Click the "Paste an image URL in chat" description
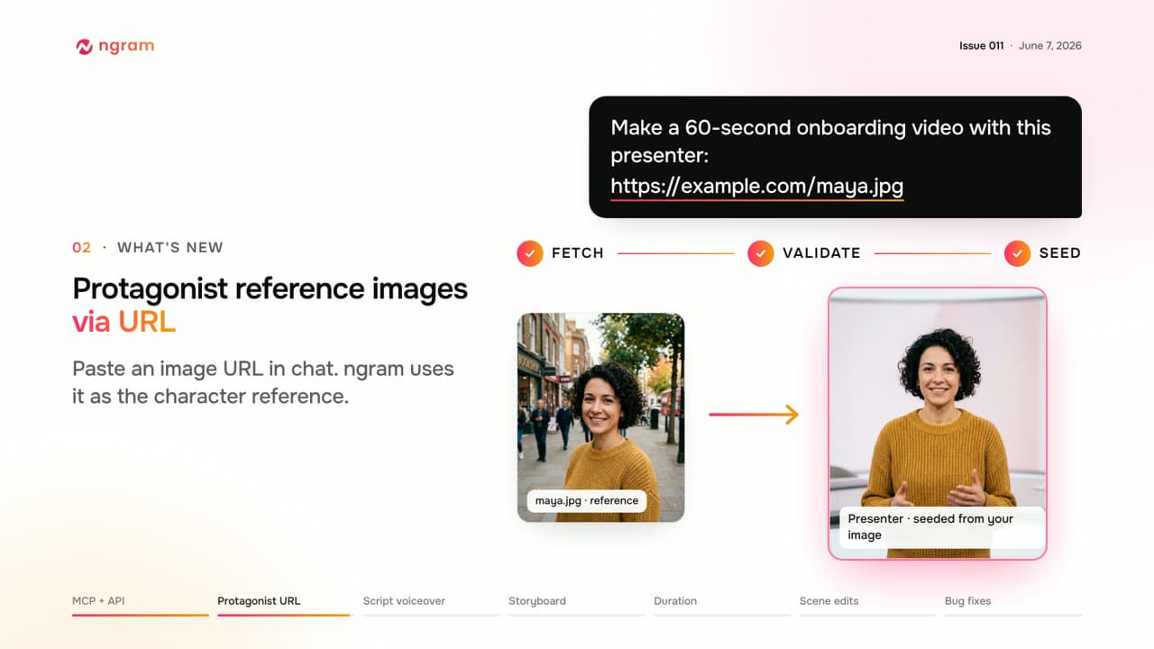The image size is (1154, 649). tap(263, 382)
